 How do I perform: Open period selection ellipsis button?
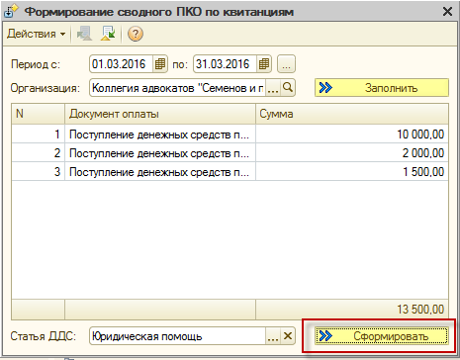coord(286,64)
